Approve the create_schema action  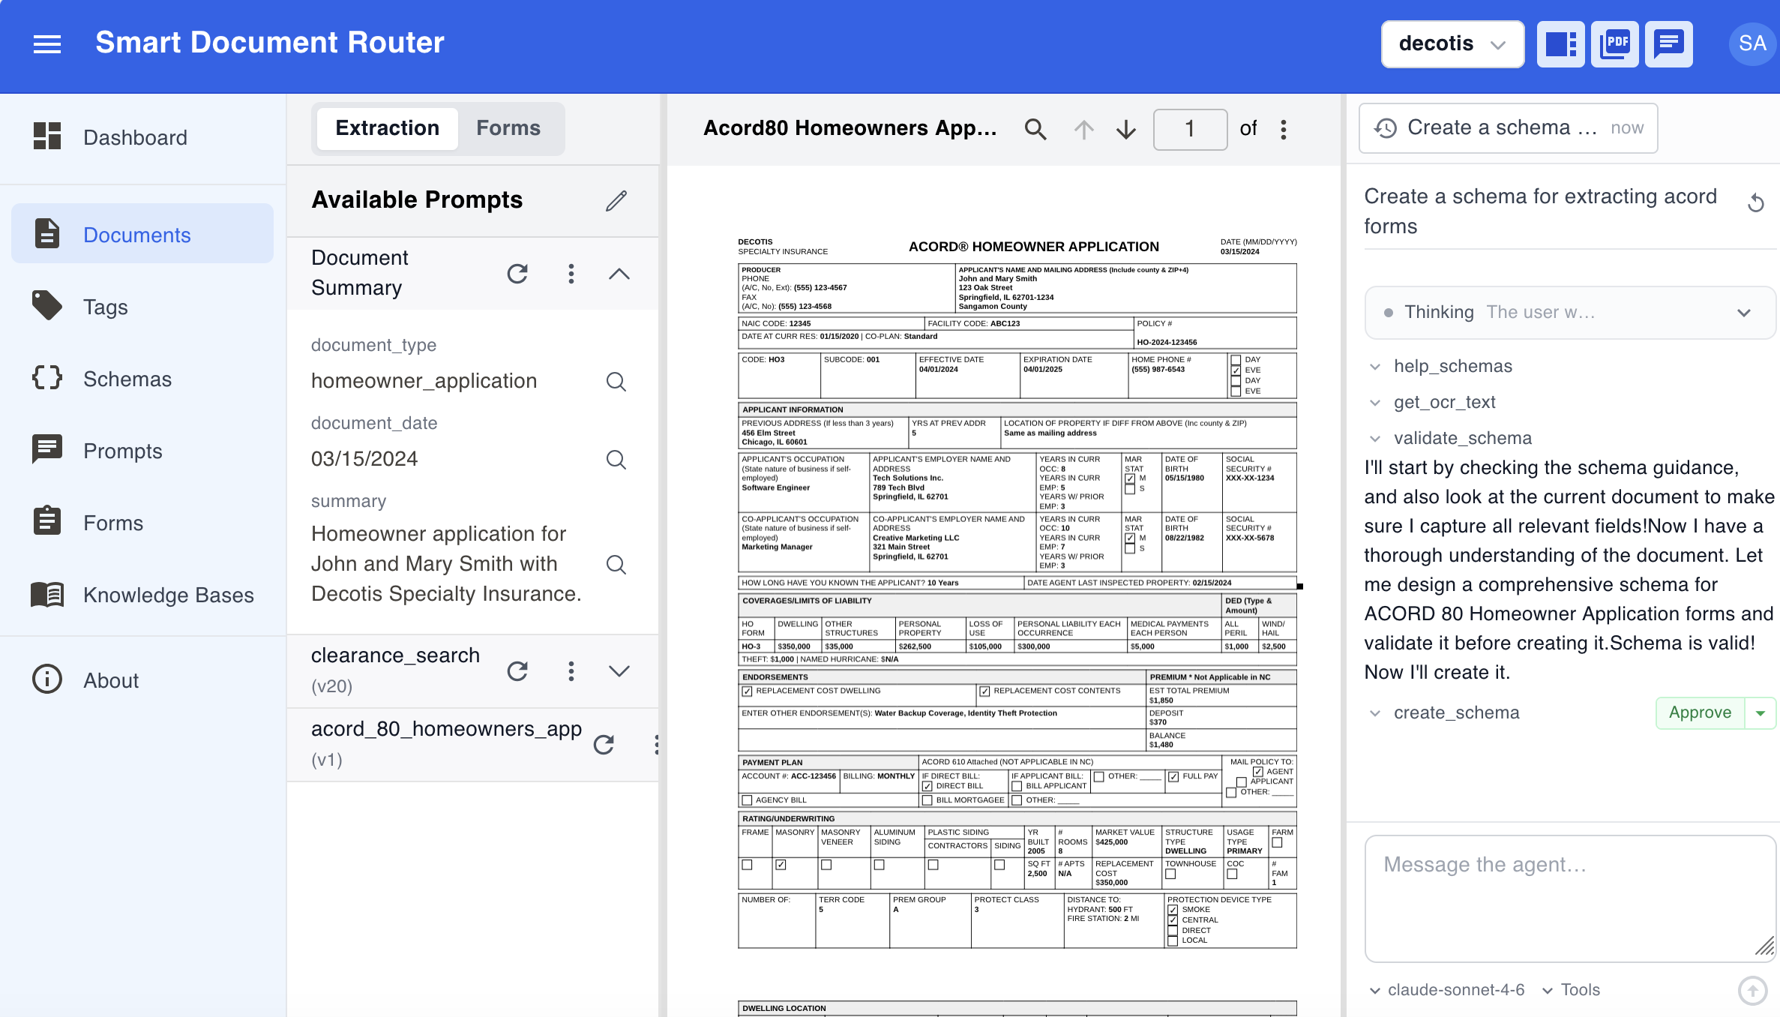pyautogui.click(x=1700, y=712)
